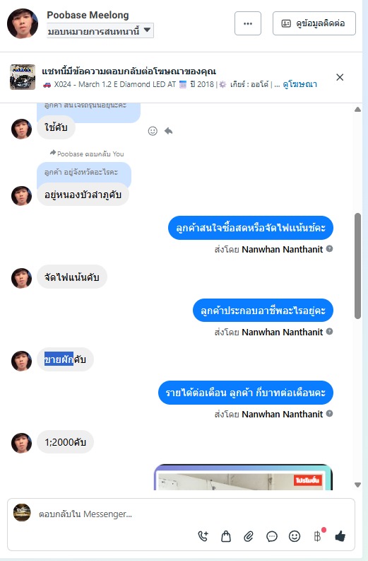Open the shopping bag icon
This screenshot has width=368, height=561.
coord(226,536)
